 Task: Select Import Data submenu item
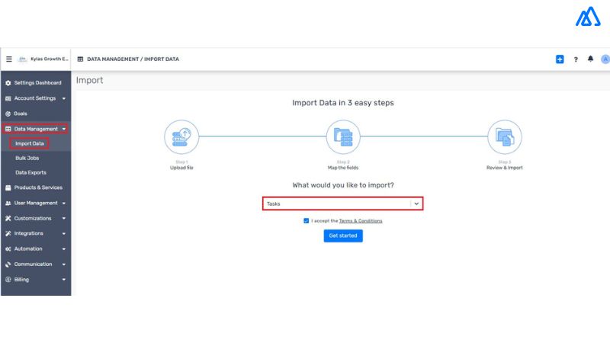pyautogui.click(x=30, y=143)
